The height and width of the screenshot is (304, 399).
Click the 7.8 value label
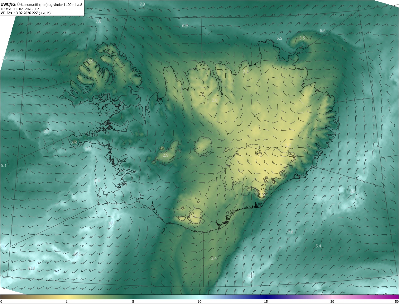(x=291, y=232)
